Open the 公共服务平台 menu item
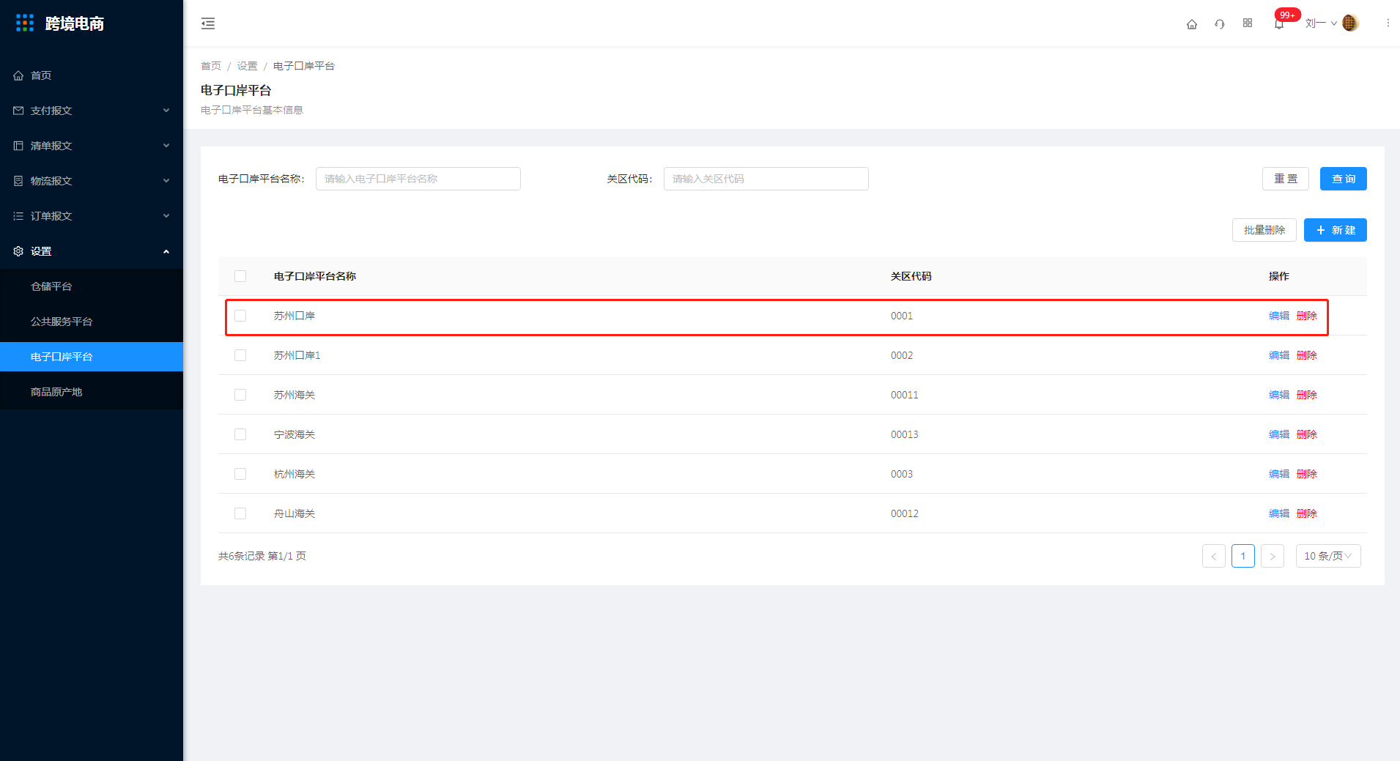Screen dimensions: 1400x761 tap(92, 322)
